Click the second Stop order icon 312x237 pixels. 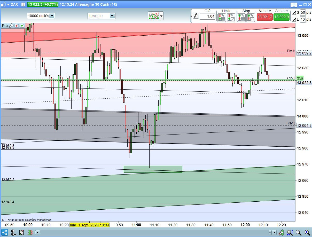click(250, 17)
